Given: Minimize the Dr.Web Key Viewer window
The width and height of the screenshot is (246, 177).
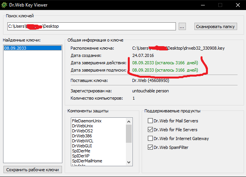Looking at the screenshot, I should (x=203, y=5).
